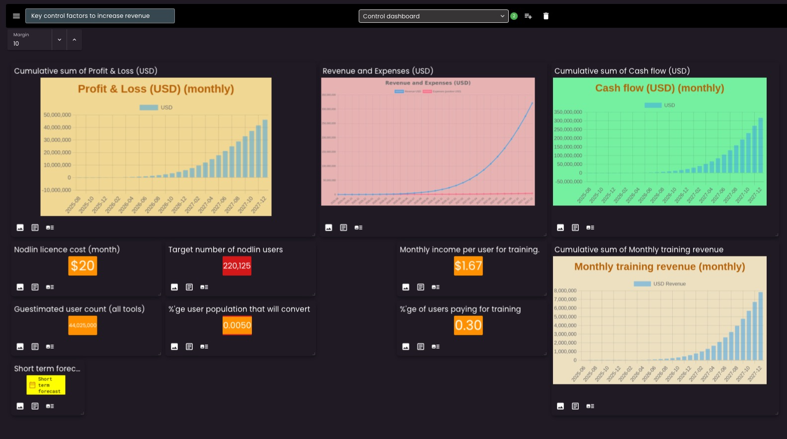
Task: Open the Revenue and Expenses chart thumbnail
Action: [428, 141]
